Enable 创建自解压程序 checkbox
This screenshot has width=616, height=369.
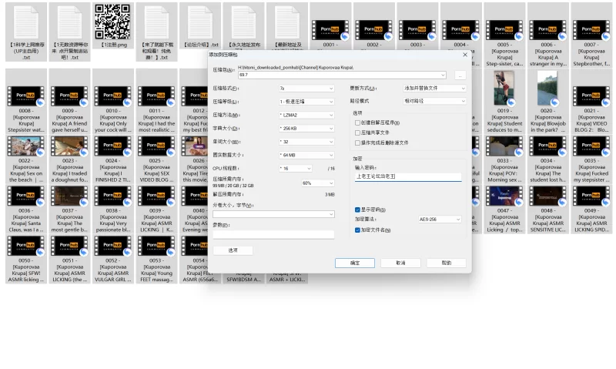tap(357, 122)
